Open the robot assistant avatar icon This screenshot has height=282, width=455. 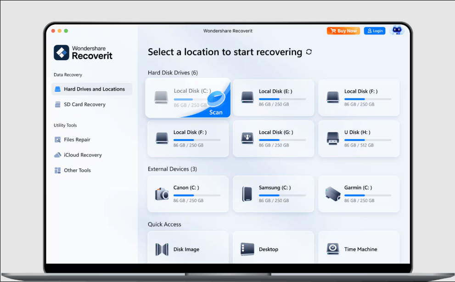click(397, 30)
